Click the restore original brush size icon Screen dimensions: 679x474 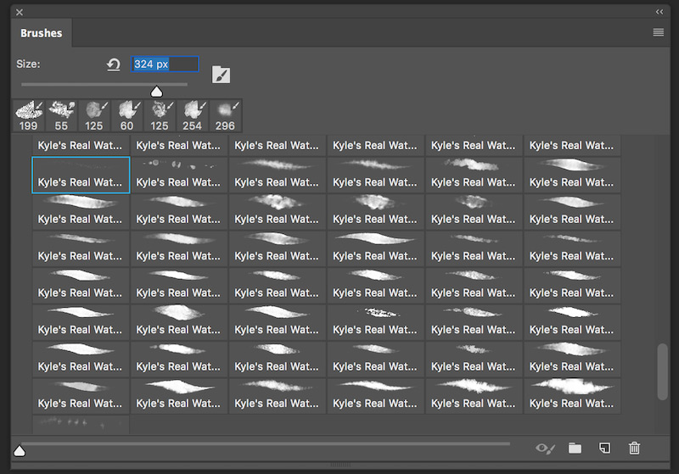click(x=113, y=64)
